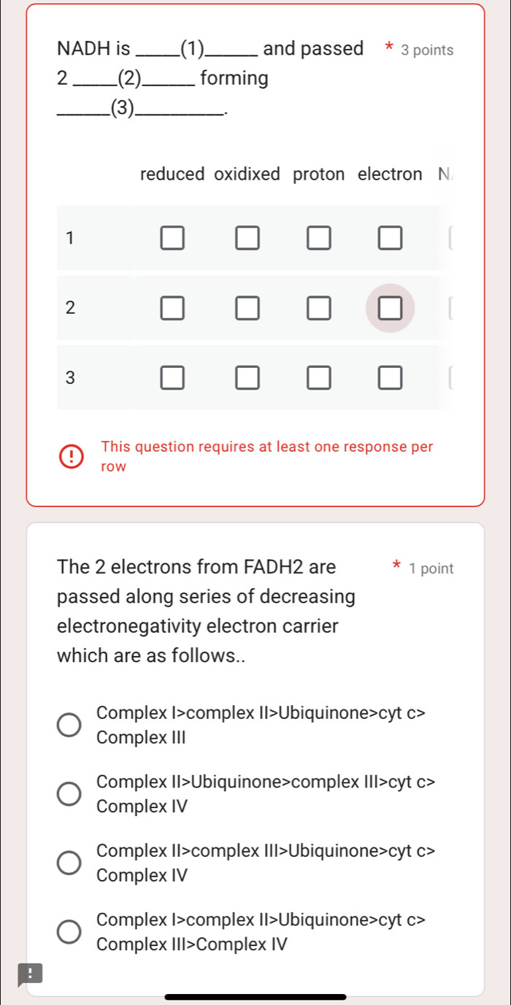This screenshot has height=1005, width=511.
Task: Choose the option ending with 'cyt c> Complex III'
Action: [70, 725]
